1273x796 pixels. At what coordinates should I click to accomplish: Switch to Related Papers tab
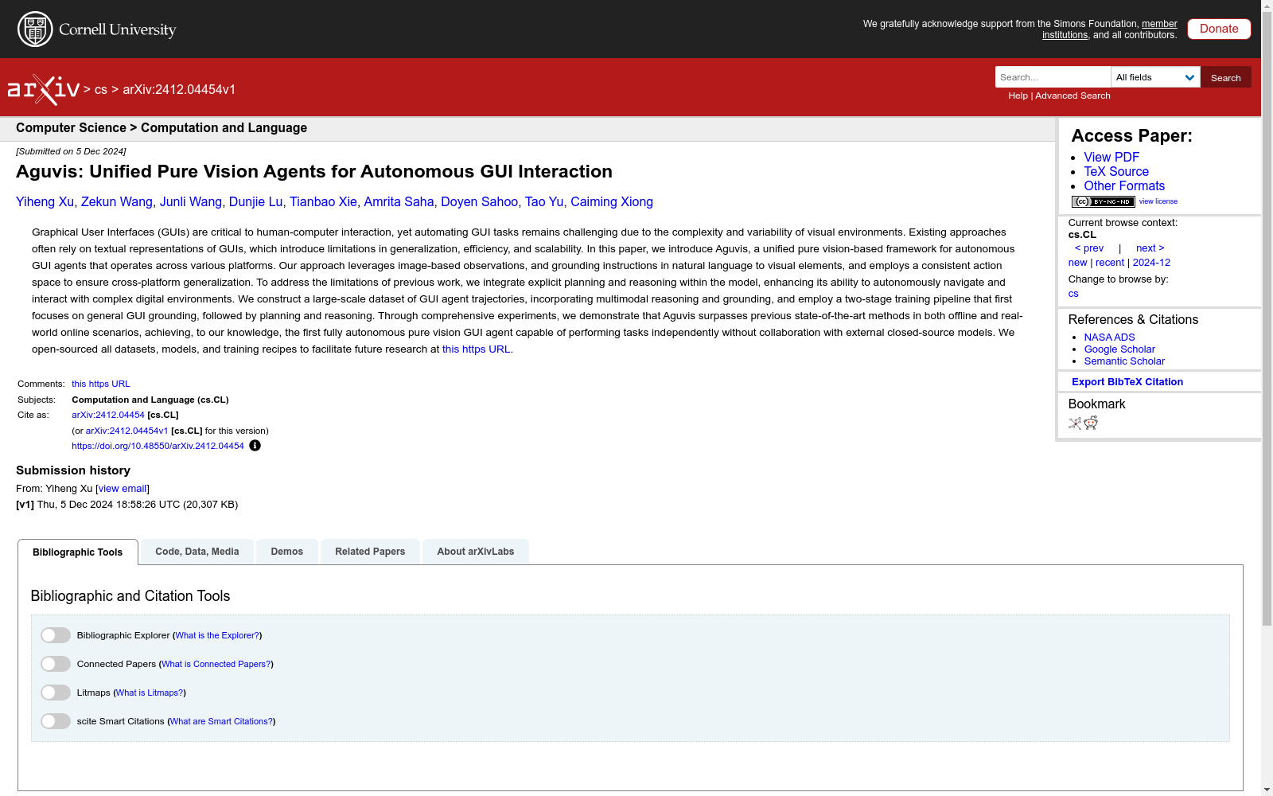click(370, 552)
